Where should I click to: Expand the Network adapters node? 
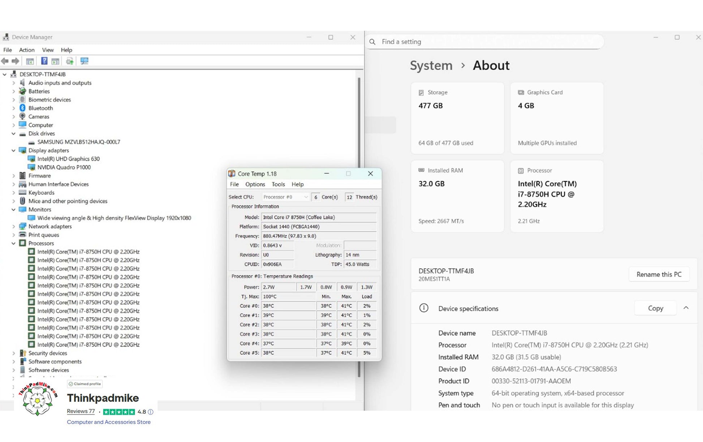(13, 227)
